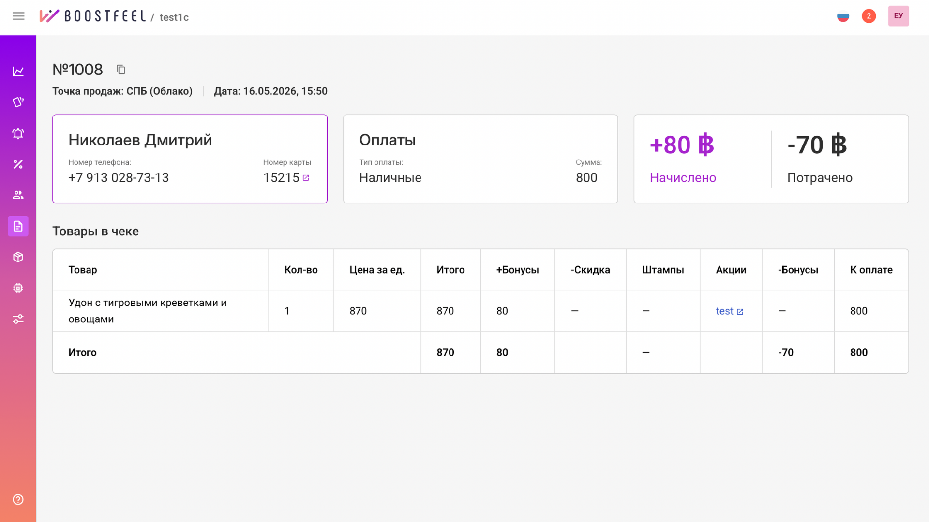Viewport: 929px width, 522px height.
Task: Open percent promotions section in sidebar
Action: [x=18, y=164]
